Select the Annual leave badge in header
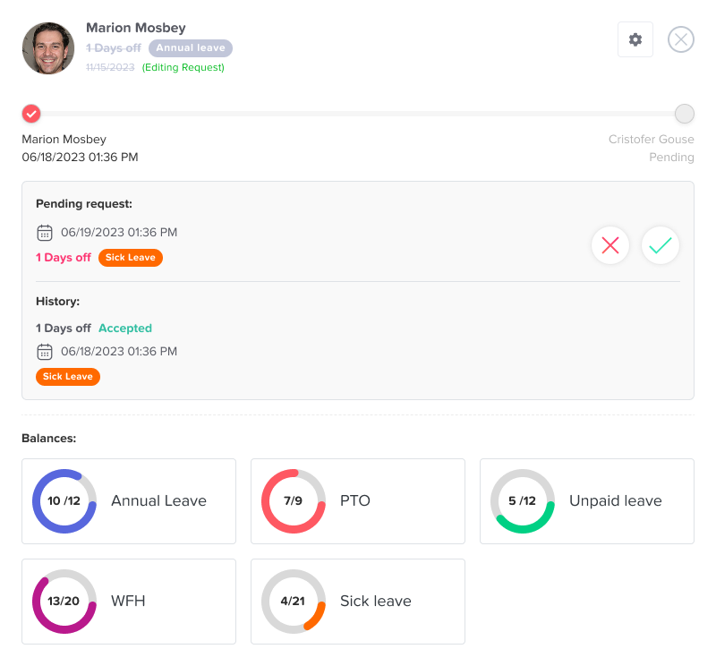Image resolution: width=716 pixels, height=666 pixels. 191,48
